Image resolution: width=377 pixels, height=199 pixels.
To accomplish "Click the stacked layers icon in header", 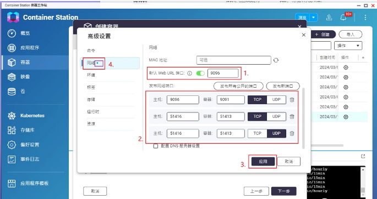I will coord(329,17).
